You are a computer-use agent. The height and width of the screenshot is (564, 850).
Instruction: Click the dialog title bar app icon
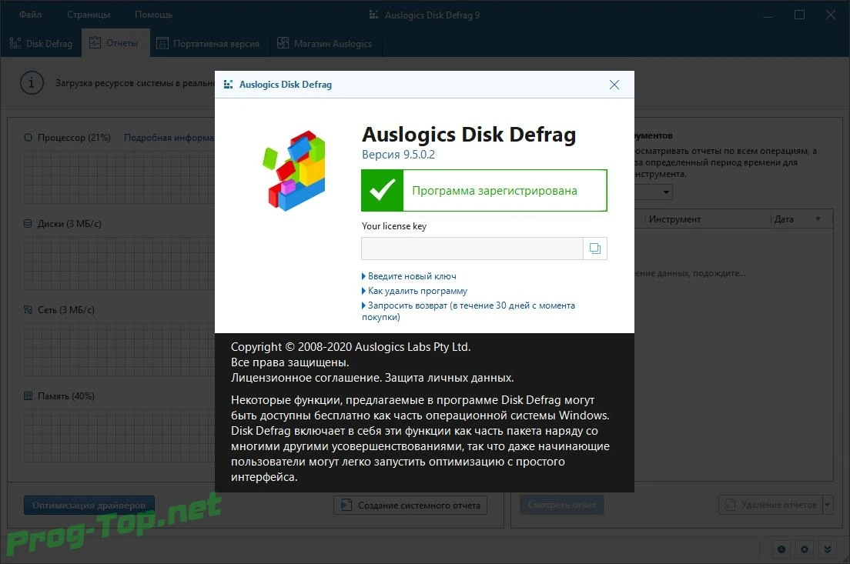tap(228, 85)
